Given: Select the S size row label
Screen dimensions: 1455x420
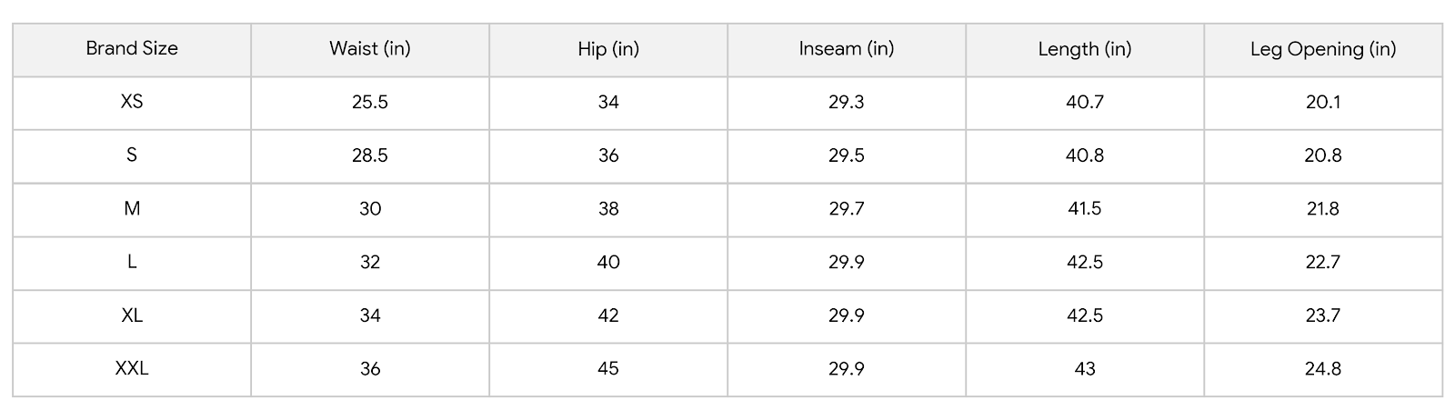Looking at the screenshot, I should [x=132, y=155].
